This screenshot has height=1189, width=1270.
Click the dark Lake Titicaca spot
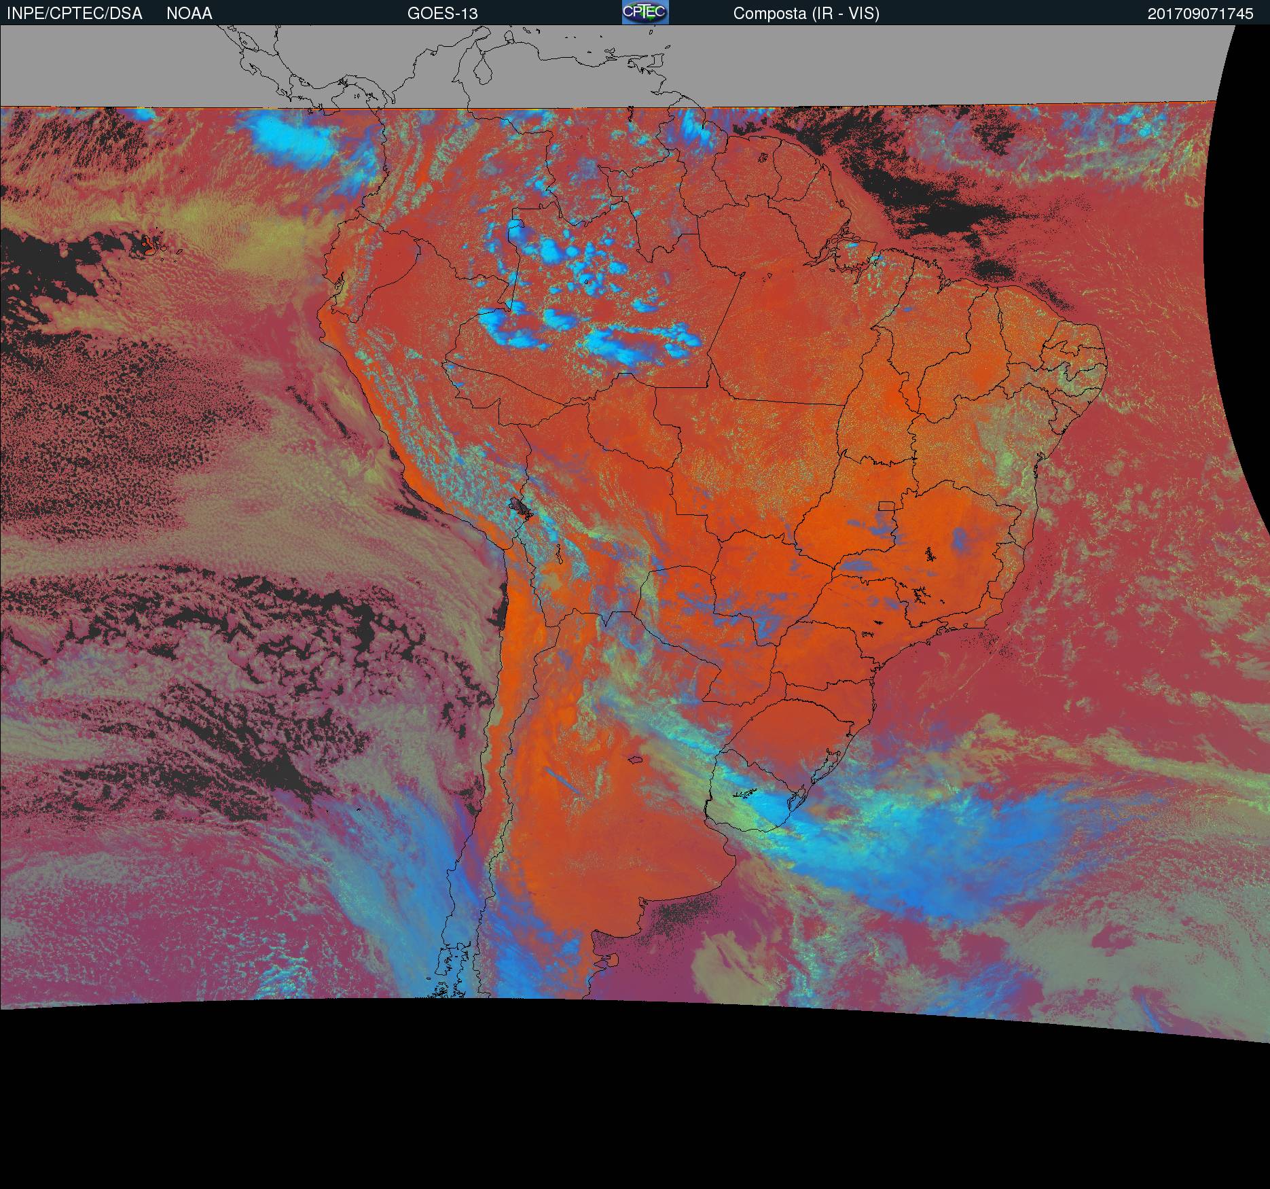click(x=522, y=508)
